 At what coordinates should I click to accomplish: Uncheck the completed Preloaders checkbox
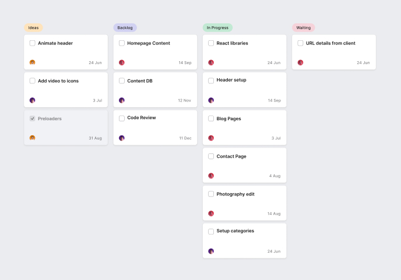tap(33, 118)
